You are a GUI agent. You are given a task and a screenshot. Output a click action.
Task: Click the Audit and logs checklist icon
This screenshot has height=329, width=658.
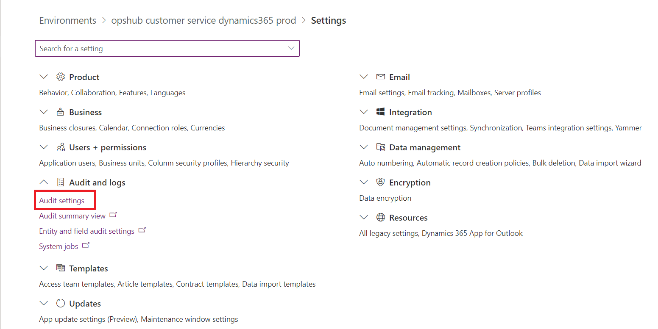click(61, 182)
